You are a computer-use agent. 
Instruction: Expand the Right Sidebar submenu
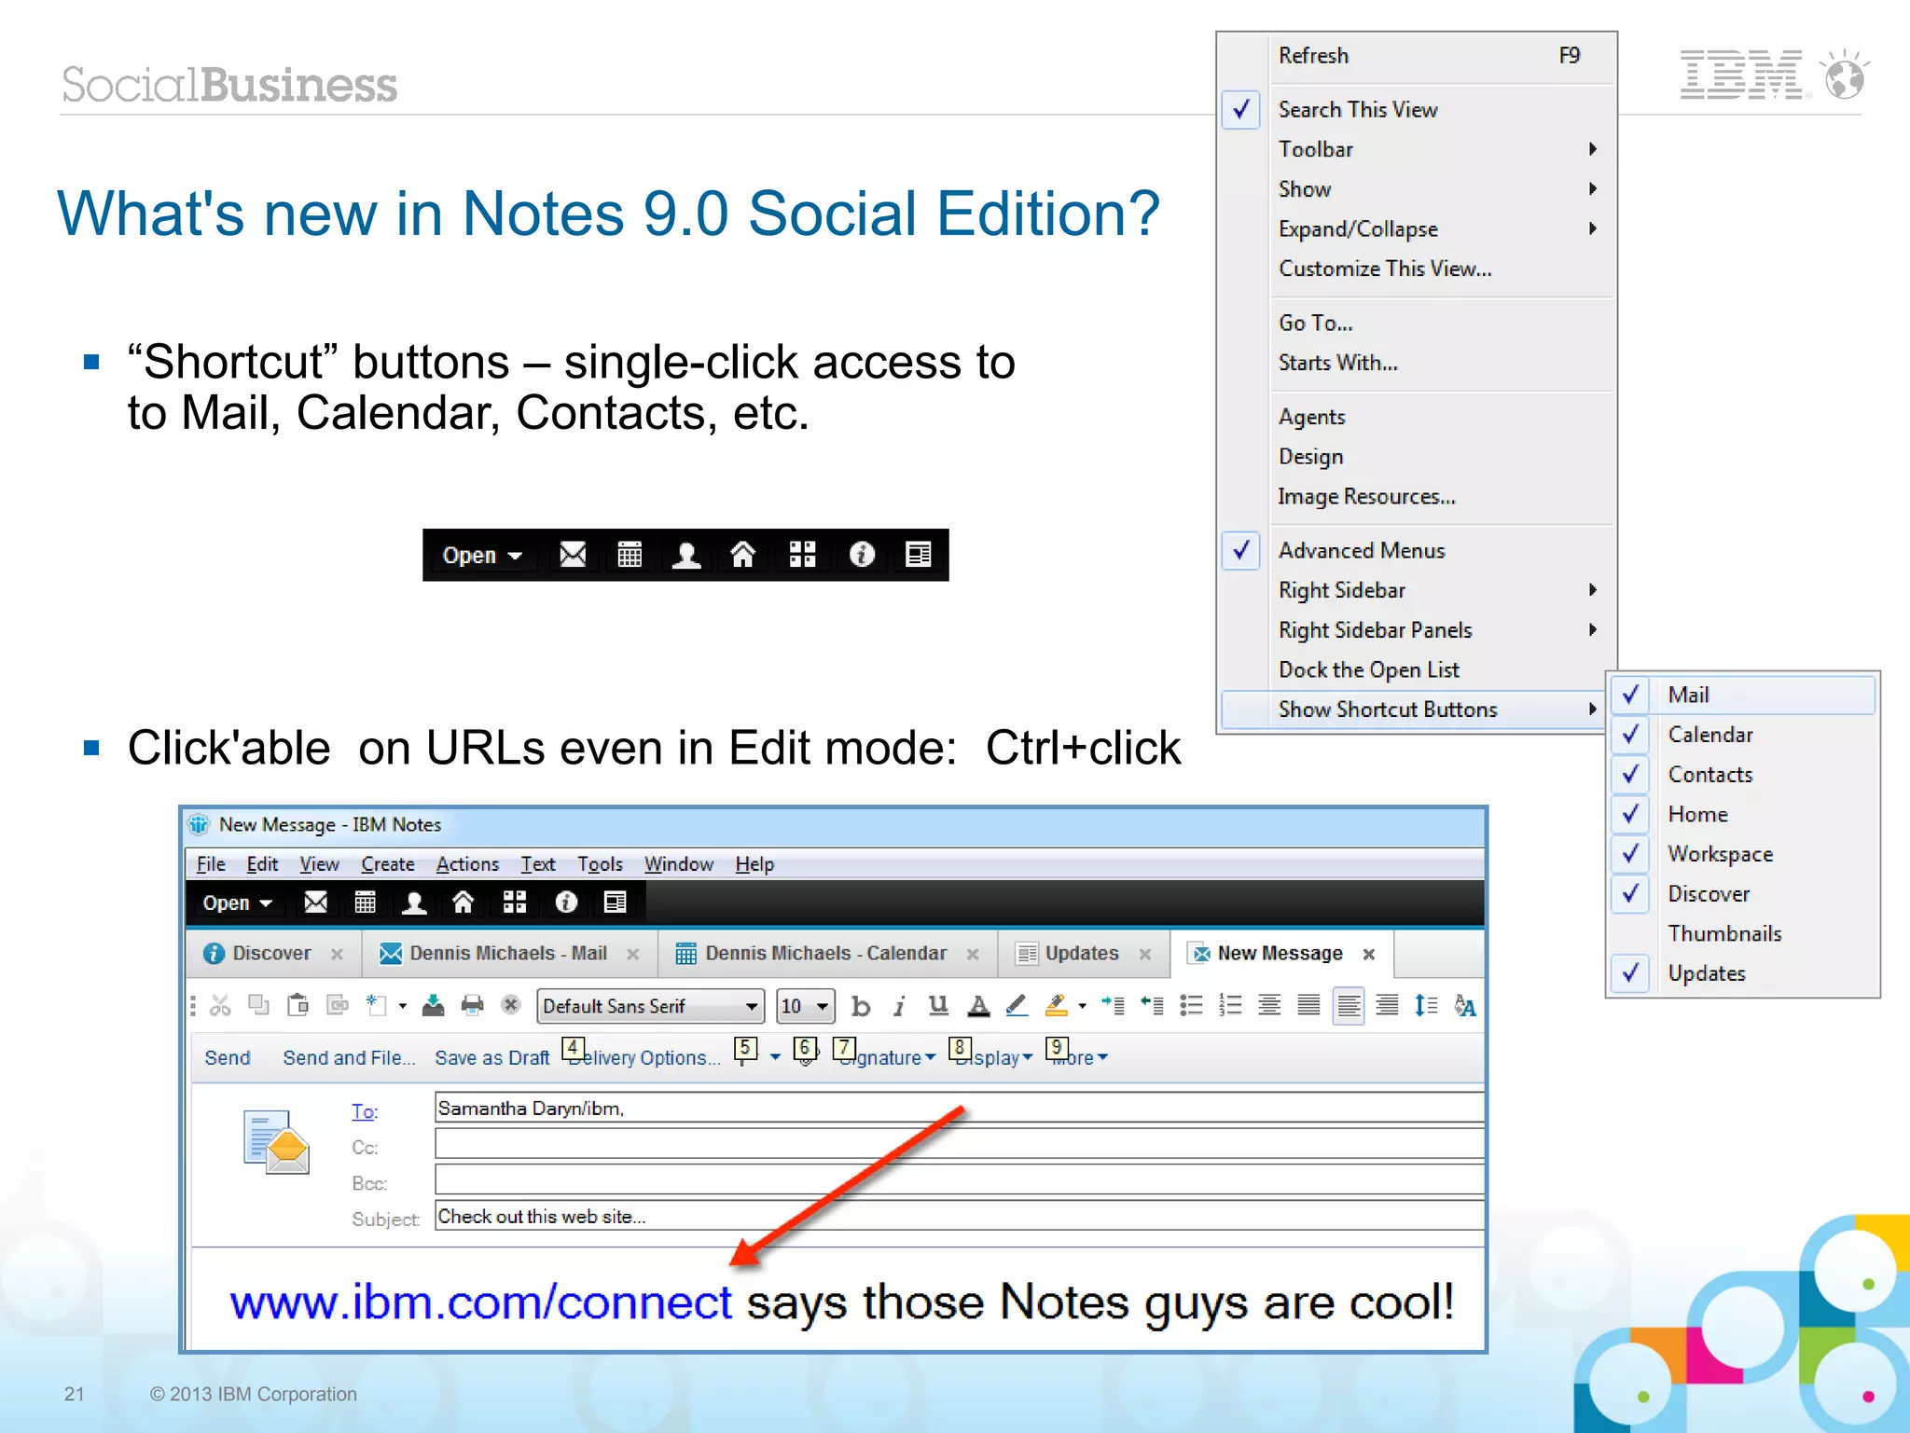(x=1417, y=590)
